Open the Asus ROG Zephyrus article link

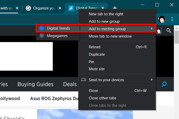(x=54, y=99)
